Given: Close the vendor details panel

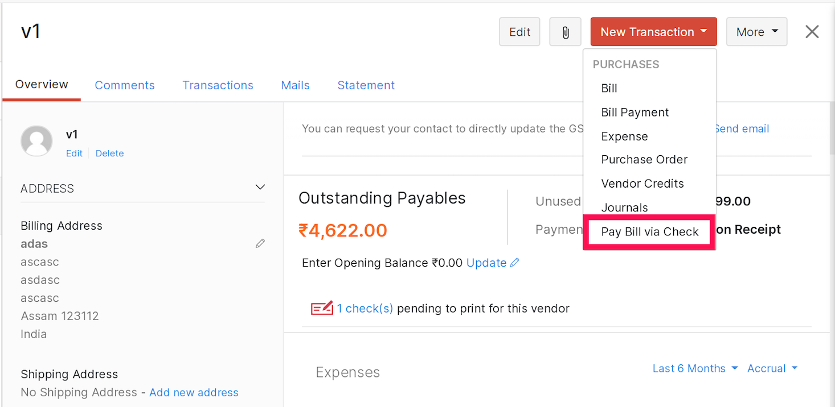Looking at the screenshot, I should [812, 32].
